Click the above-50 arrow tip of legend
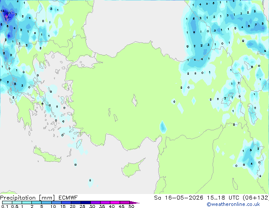Image resolution: width=269 pixels, height=208 pixels. coord(134,202)
